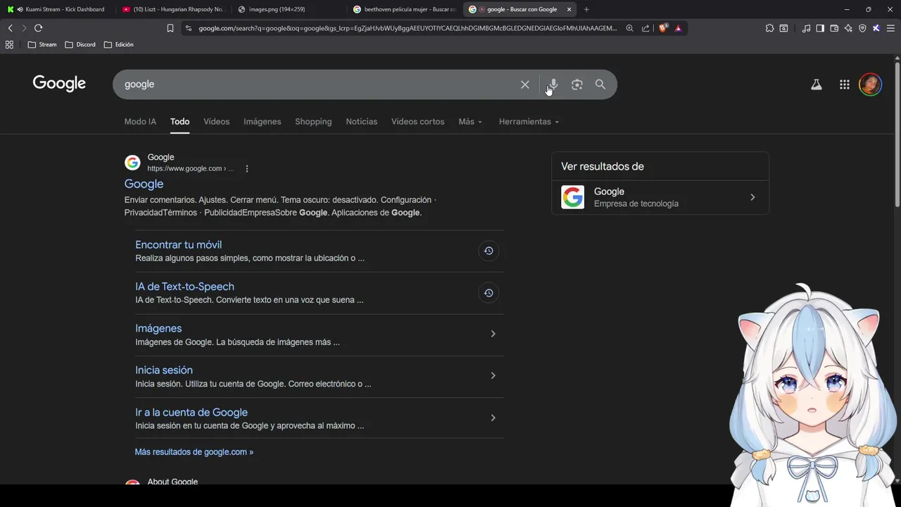Open the media control music note icon
901x507 pixels.
806,28
